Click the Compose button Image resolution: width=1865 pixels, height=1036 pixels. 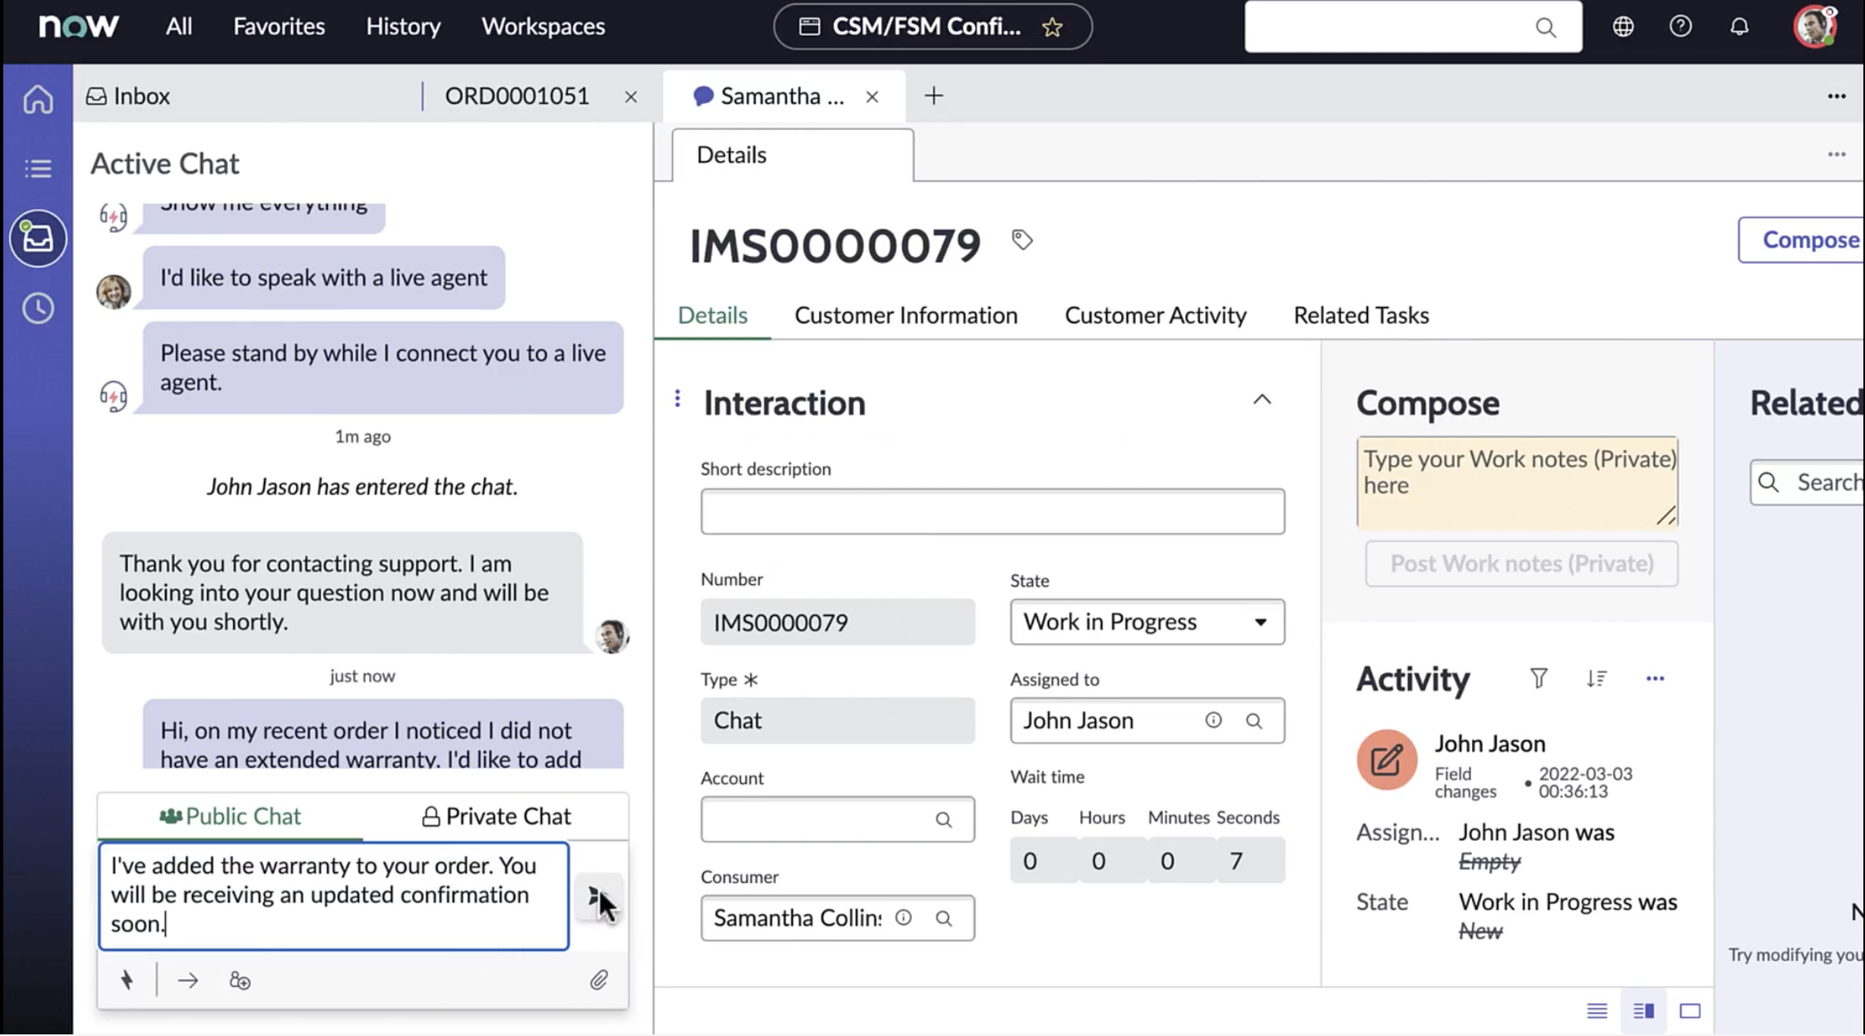1809,239
